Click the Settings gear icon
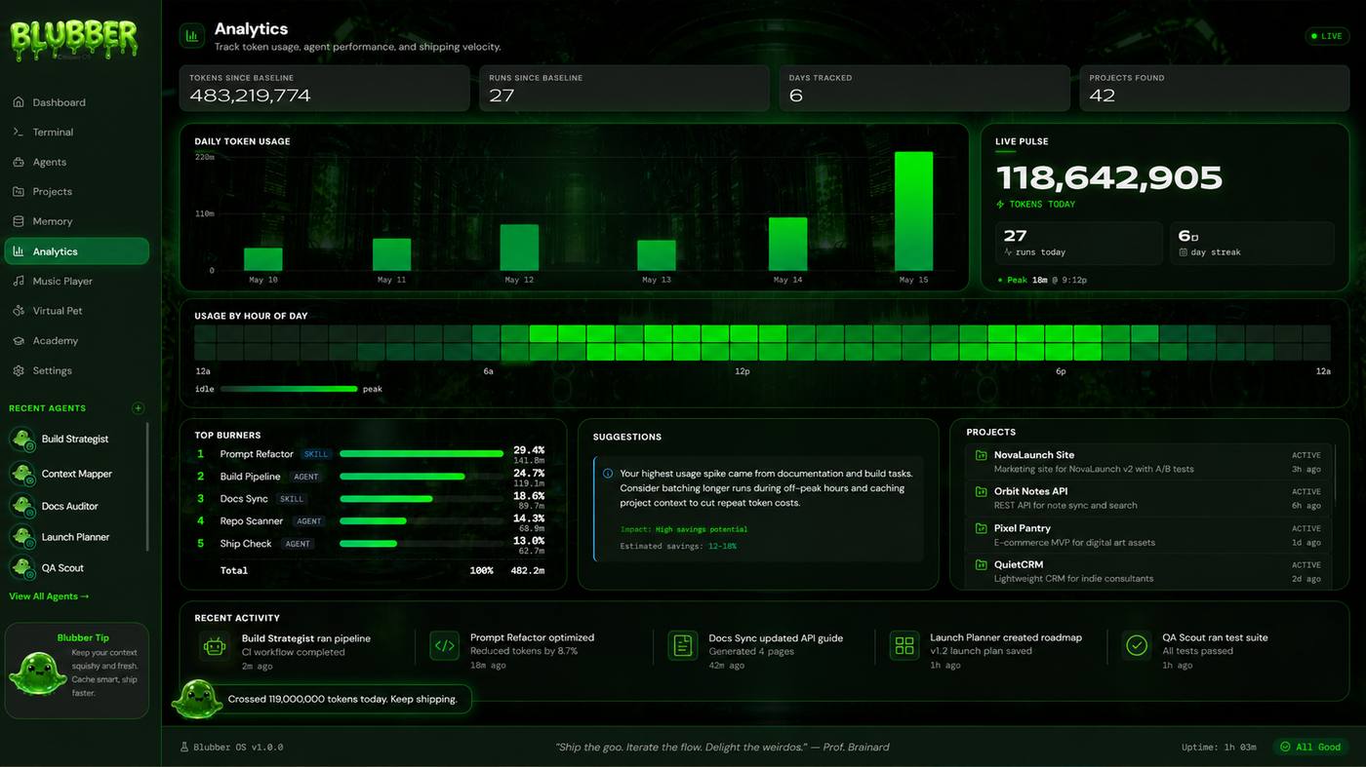This screenshot has width=1366, height=767. pyautogui.click(x=19, y=370)
